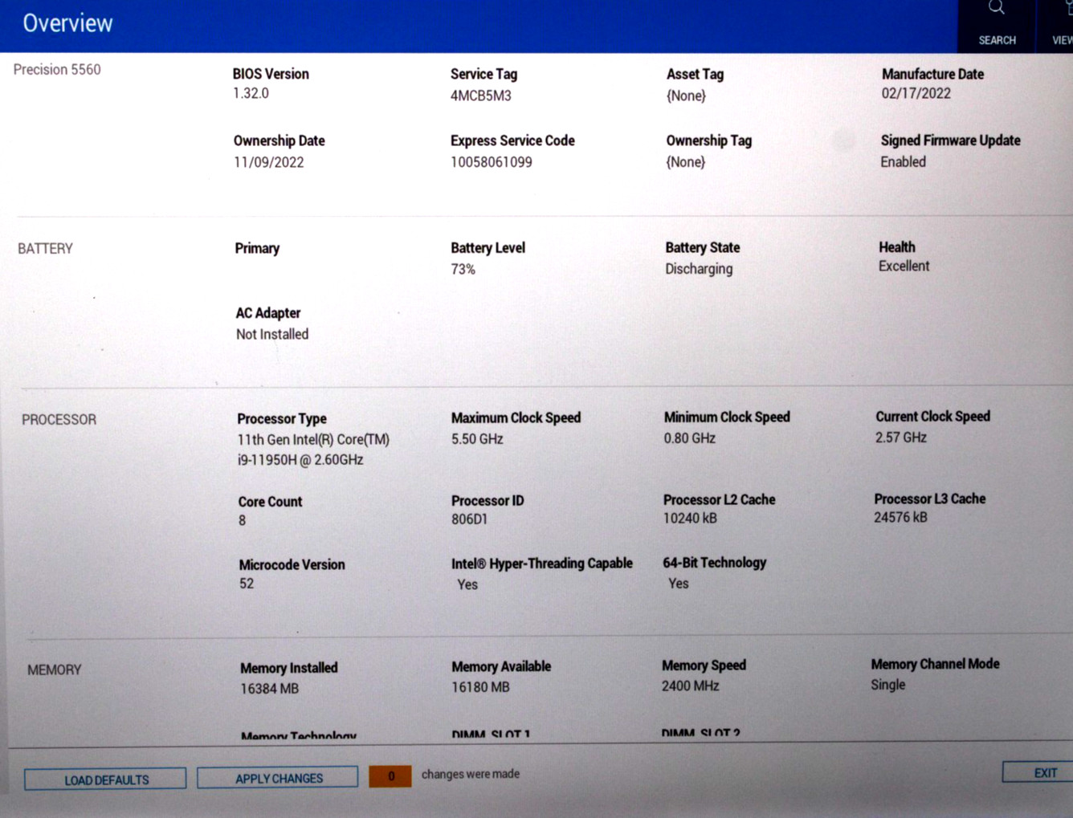
Task: Click the 'changes were made' status text
Action: pos(471,774)
